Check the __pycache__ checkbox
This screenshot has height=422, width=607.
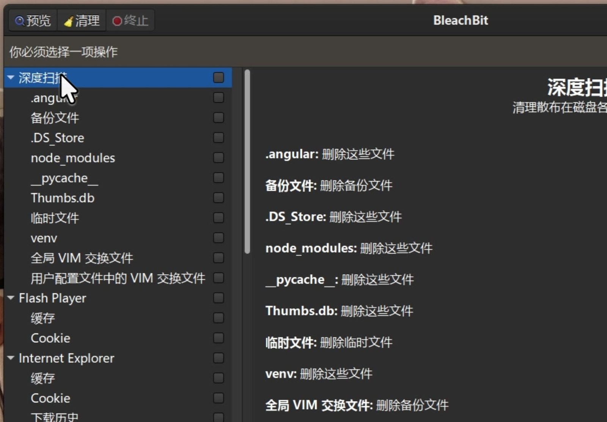point(219,178)
